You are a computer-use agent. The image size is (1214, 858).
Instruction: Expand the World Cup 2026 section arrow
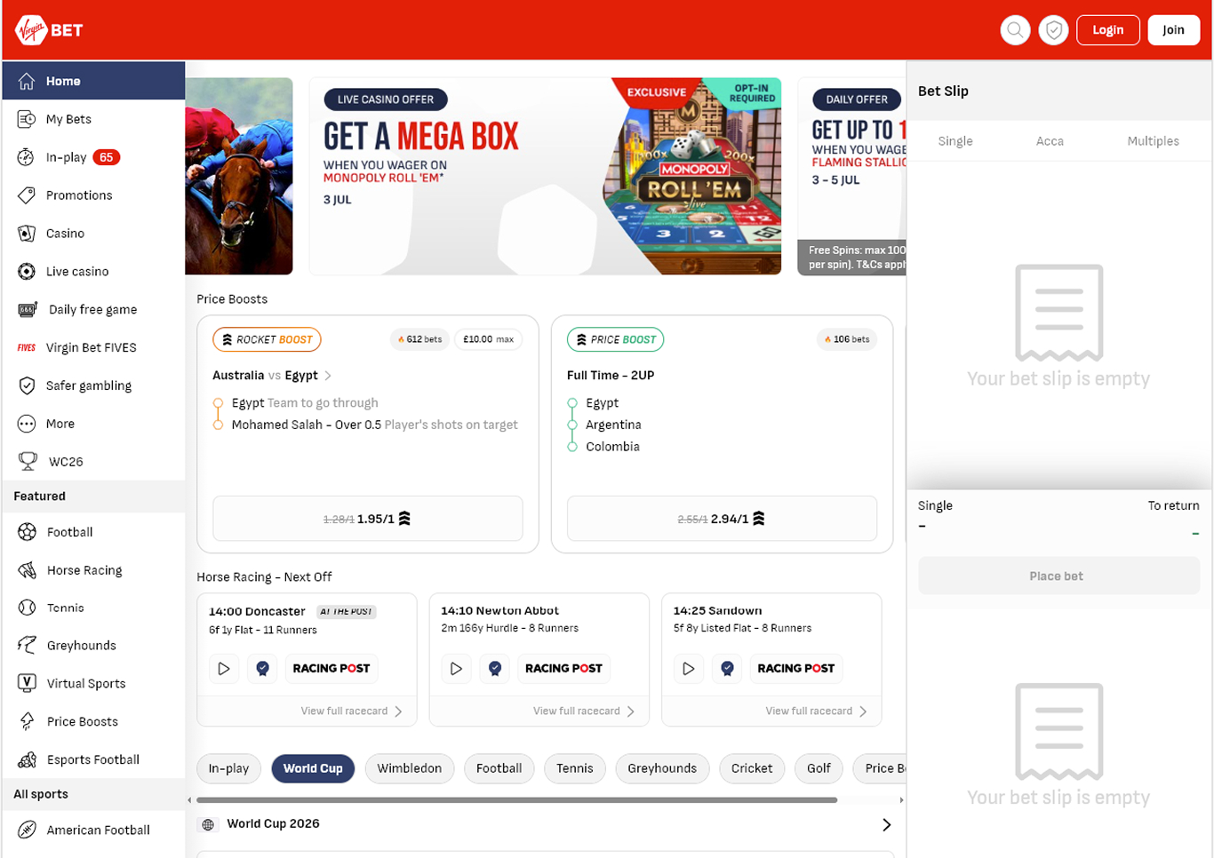tap(886, 824)
